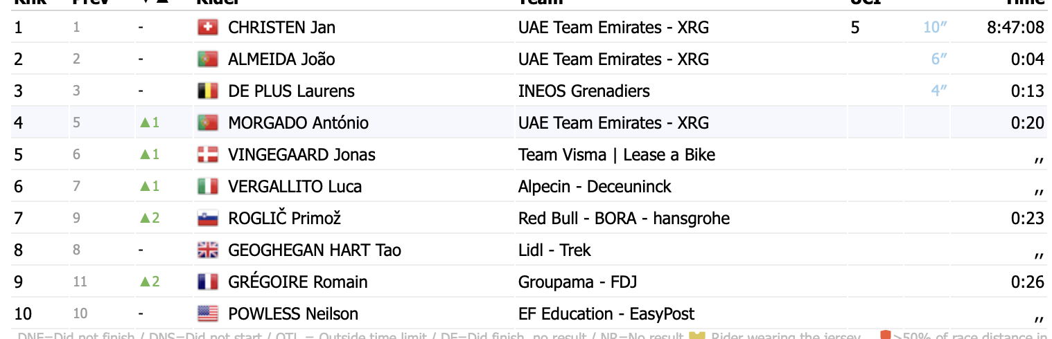Click the Swiss flag next to CHRISTEN Jan
This screenshot has height=339, width=1052.
207,28
